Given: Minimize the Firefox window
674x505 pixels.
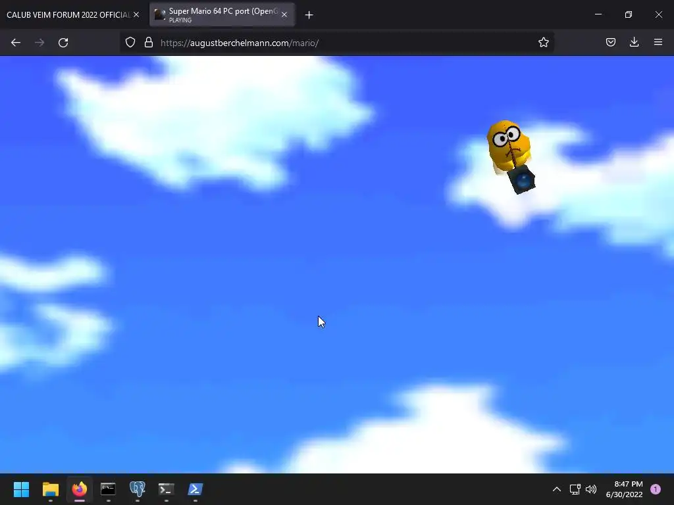Looking at the screenshot, I should click(x=598, y=14).
